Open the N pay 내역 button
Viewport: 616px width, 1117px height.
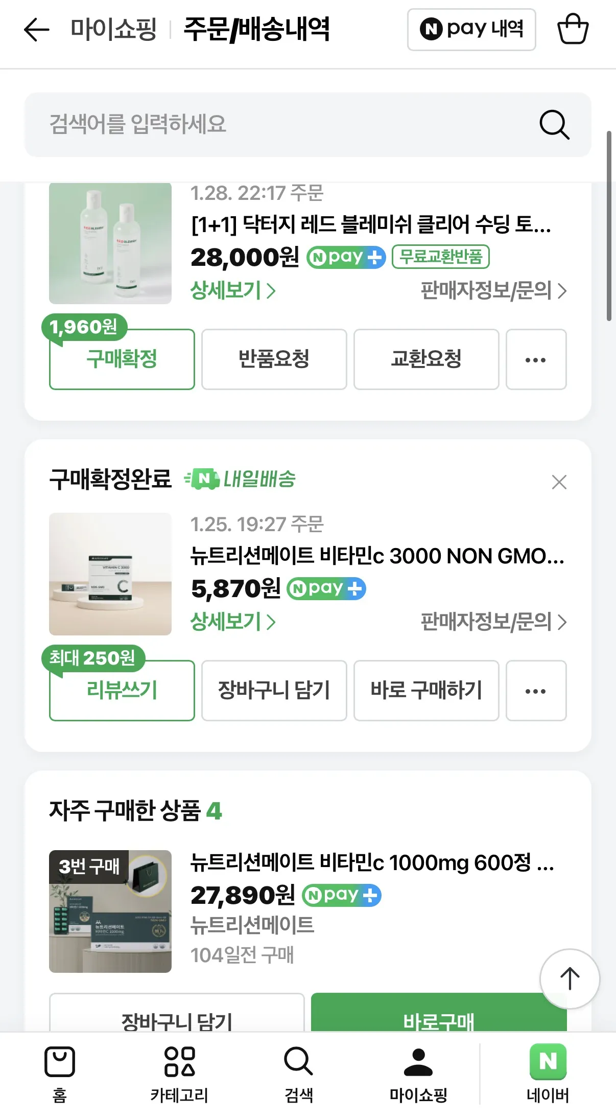point(471,30)
